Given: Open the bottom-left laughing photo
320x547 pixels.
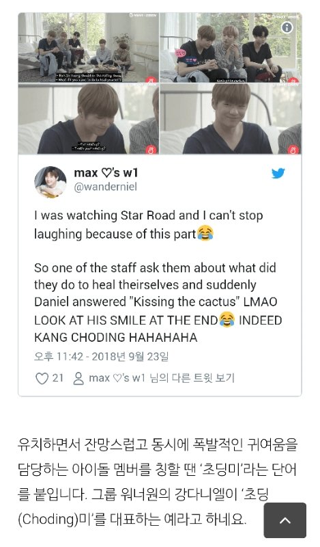Looking at the screenshot, I should pos(89,118).
